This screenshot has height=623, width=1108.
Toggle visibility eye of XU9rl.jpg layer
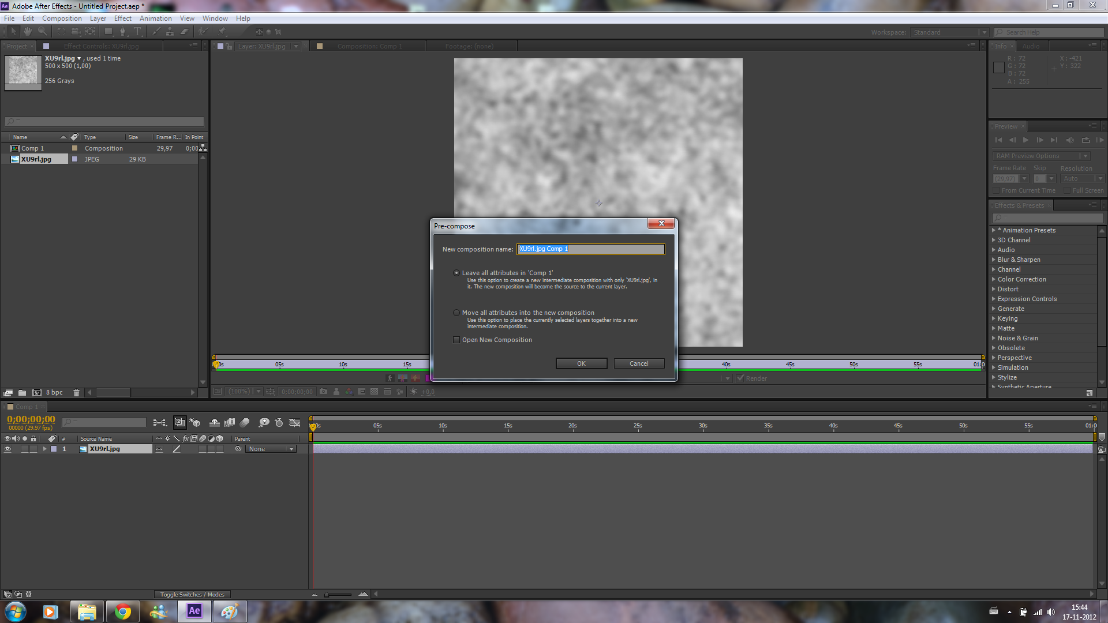pyautogui.click(x=8, y=449)
